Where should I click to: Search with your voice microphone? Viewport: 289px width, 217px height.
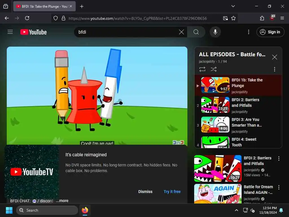215,32
